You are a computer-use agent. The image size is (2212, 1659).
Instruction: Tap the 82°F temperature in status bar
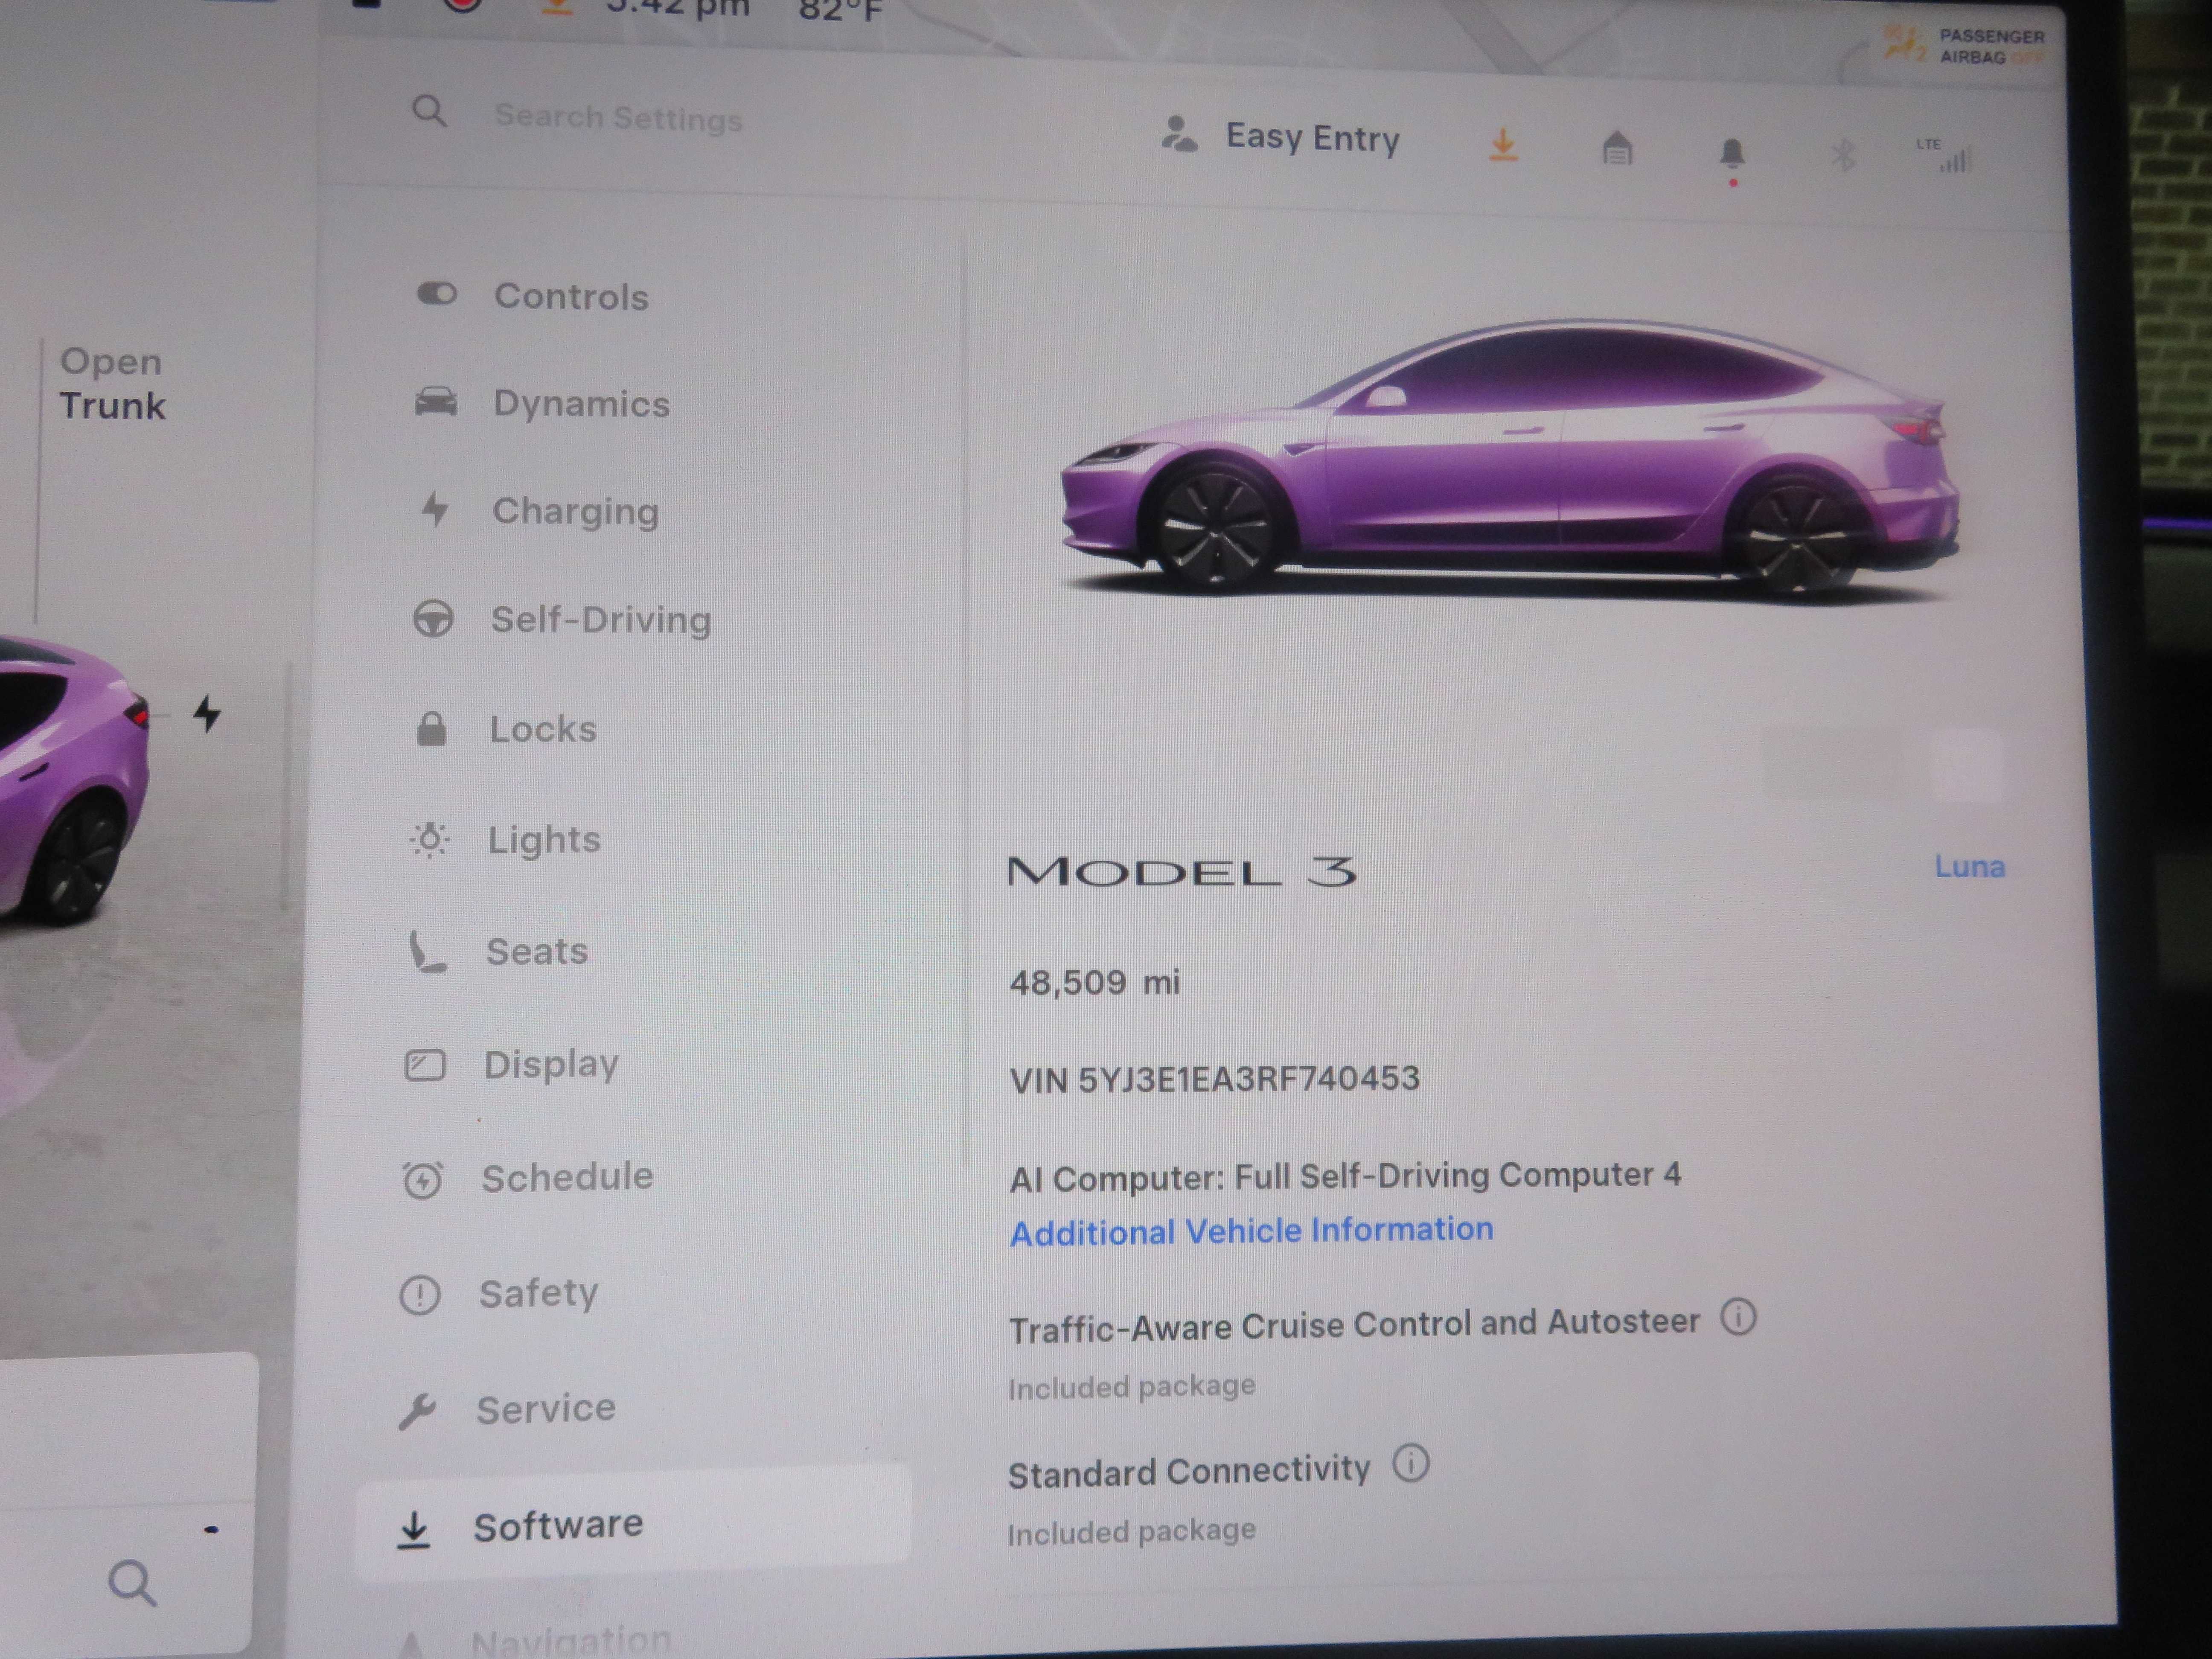840,11
